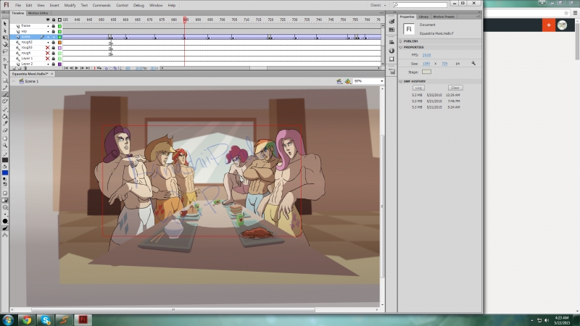The image size is (580, 326).
Task: Select the Eraser tool
Action: [x=5, y=130]
